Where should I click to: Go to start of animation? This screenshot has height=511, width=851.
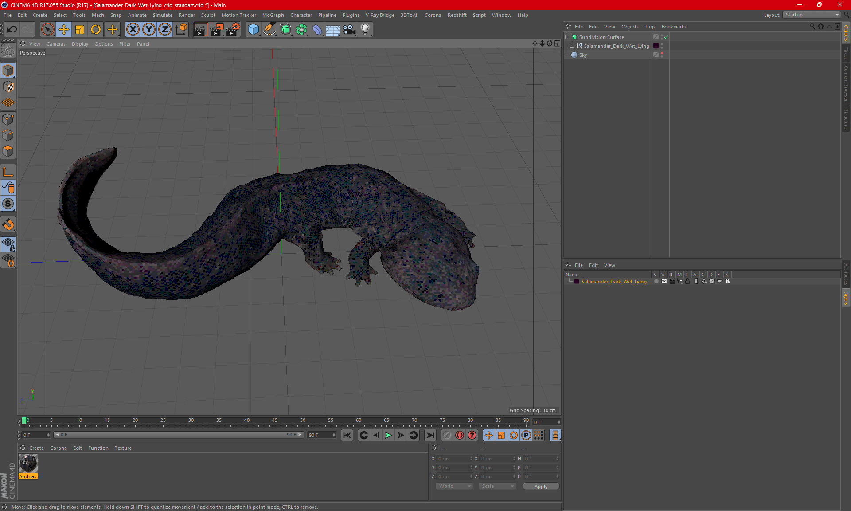tap(347, 435)
